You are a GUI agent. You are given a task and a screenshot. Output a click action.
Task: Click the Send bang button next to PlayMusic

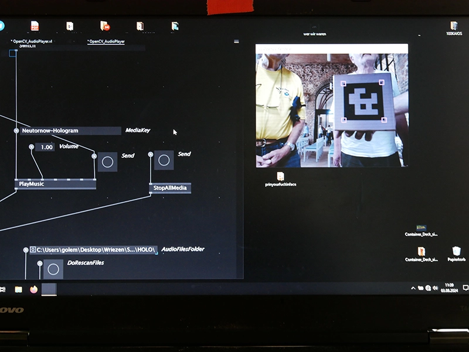107,162
